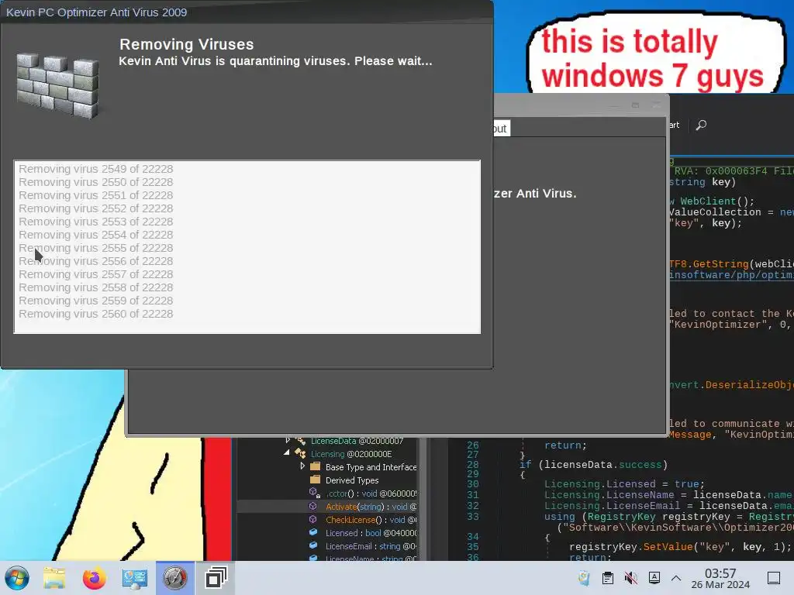Click the .cctor method cube icon
The height and width of the screenshot is (595, 794).
tap(314, 493)
